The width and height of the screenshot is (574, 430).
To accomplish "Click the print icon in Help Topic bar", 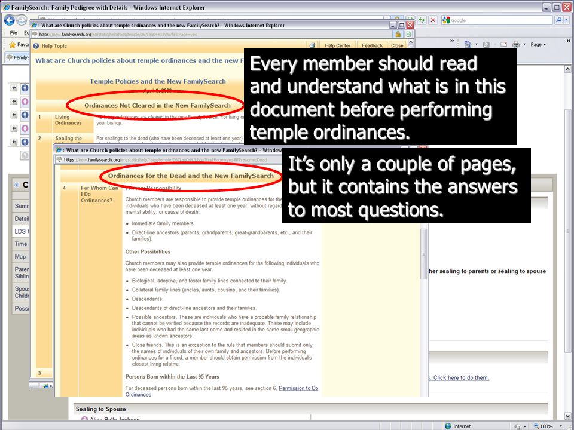I will (312, 45).
